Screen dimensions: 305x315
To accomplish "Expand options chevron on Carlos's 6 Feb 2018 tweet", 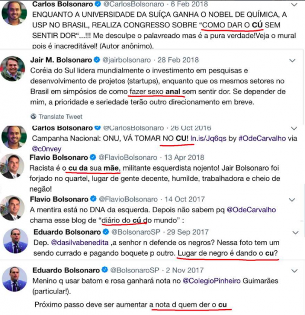I will click(294, 5).
